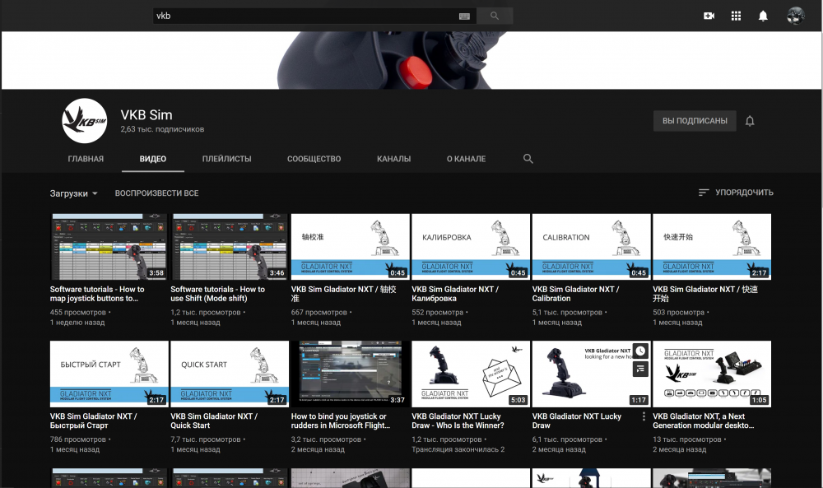Switch to the ПЛЕЙЛИСТЫ tab
Viewport: 823px width, 488px height.
click(x=226, y=158)
